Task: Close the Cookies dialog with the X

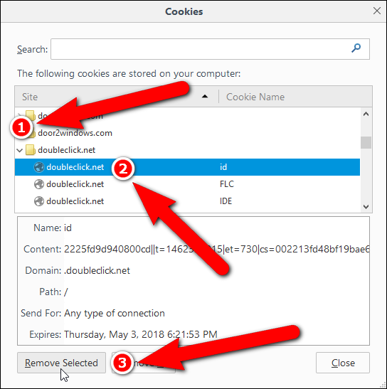Action: click(377, 11)
